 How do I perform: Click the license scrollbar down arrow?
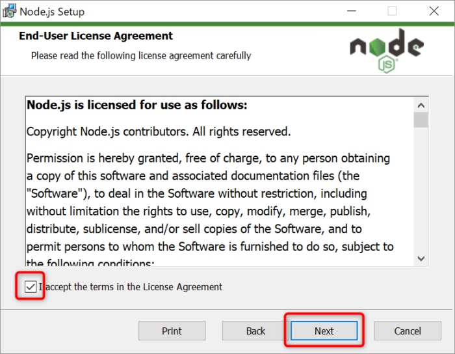421,258
